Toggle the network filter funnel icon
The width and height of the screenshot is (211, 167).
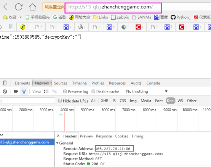click(24, 91)
